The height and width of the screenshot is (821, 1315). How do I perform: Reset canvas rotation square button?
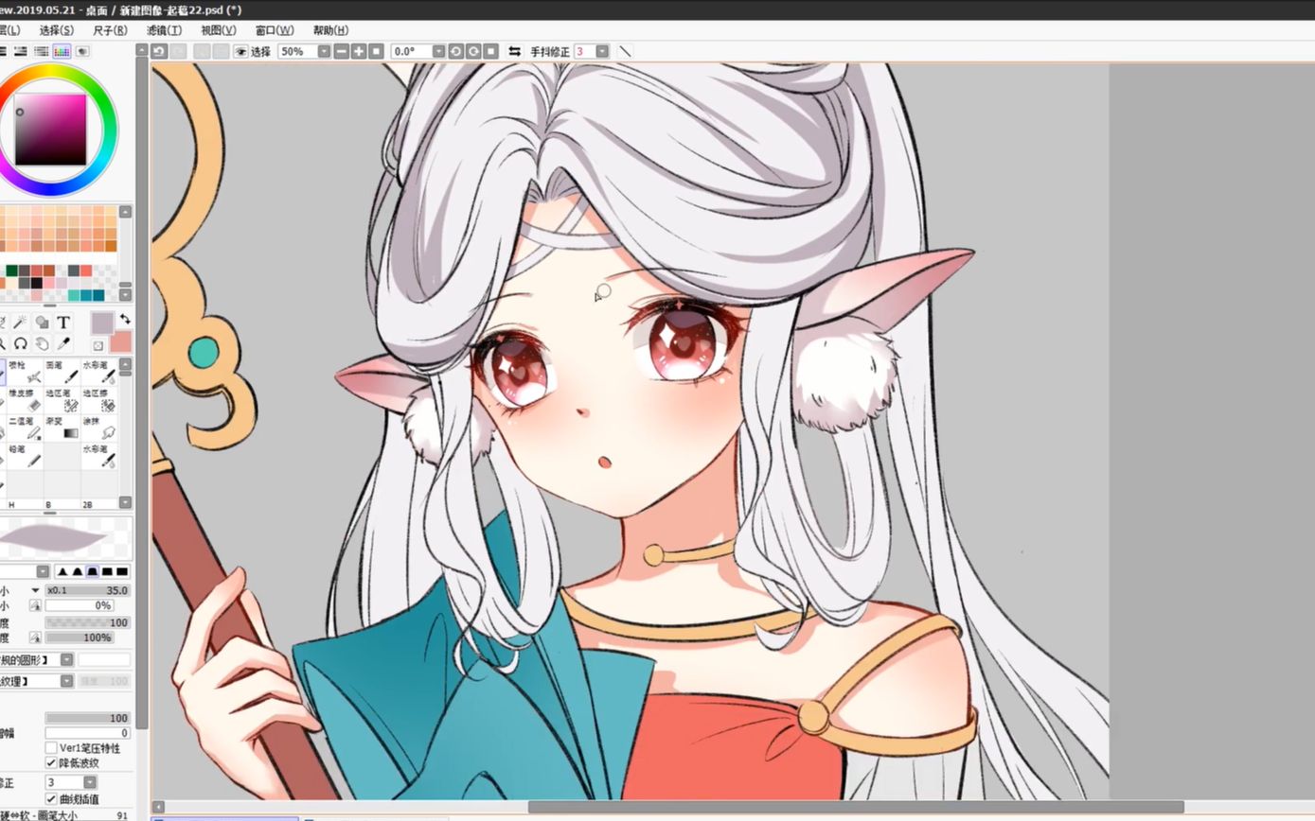[x=490, y=51]
